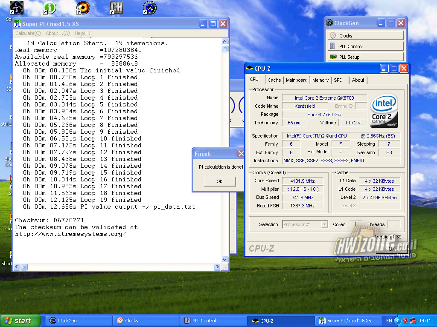Click the PI value output pi_data.txt line
Viewport: 437px width, 327px height.
[x=109, y=207]
